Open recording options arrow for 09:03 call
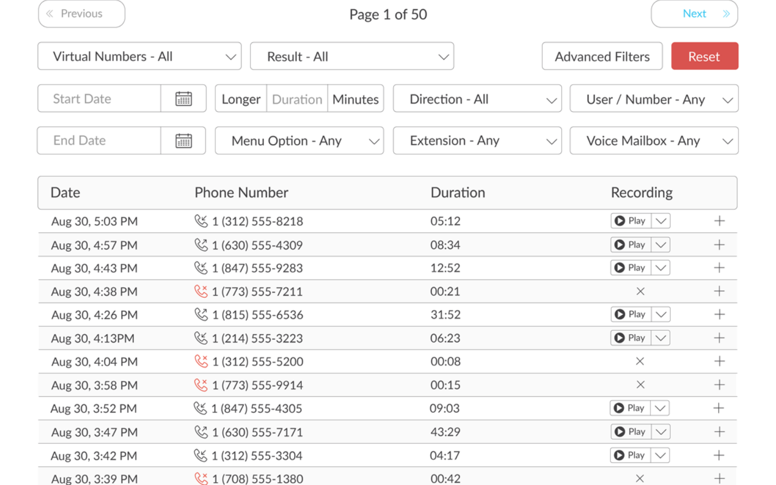This screenshot has height=485, width=776. tap(660, 408)
